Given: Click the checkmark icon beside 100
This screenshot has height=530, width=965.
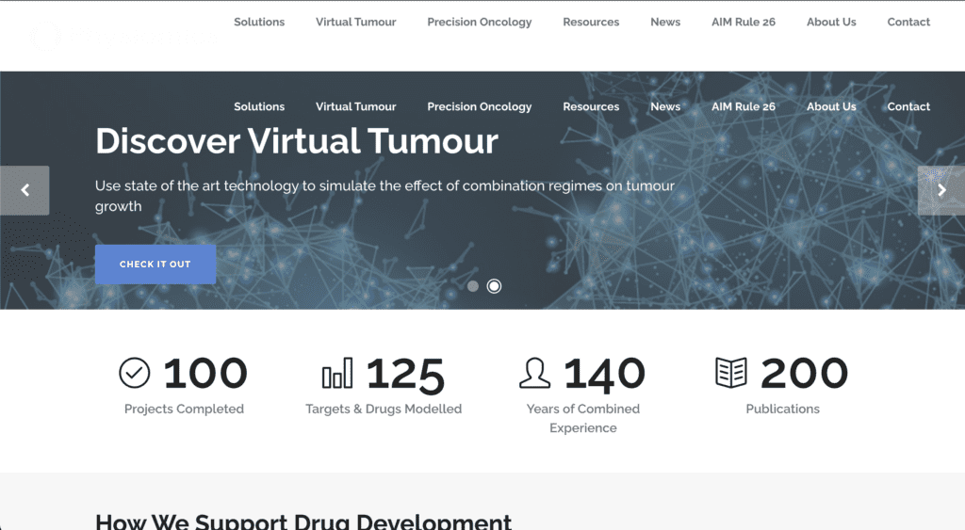Looking at the screenshot, I should 135,374.
